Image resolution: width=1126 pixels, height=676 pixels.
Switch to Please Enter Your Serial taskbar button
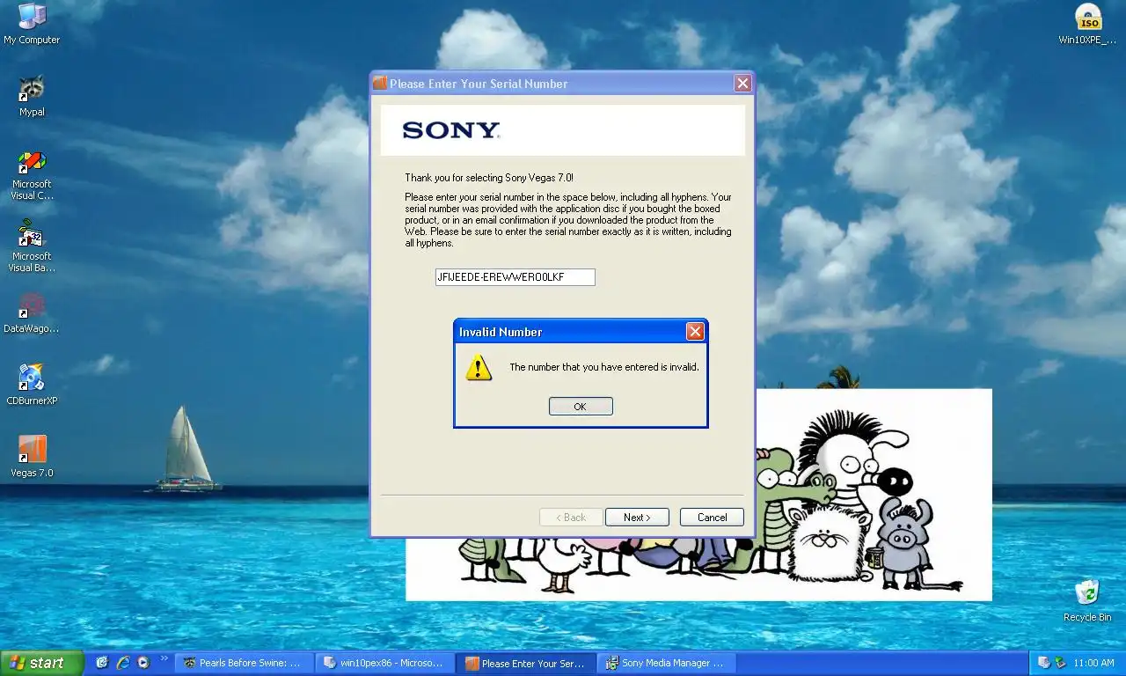(x=525, y=663)
